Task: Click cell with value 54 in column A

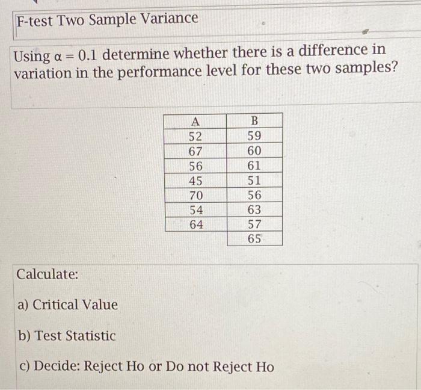Action: (196, 210)
